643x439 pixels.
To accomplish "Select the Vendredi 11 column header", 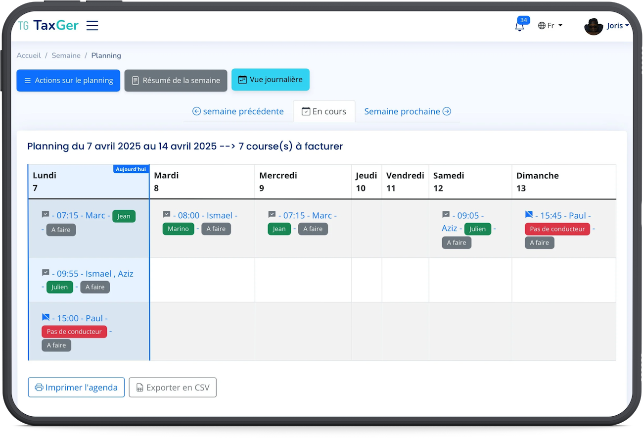I will (406, 182).
